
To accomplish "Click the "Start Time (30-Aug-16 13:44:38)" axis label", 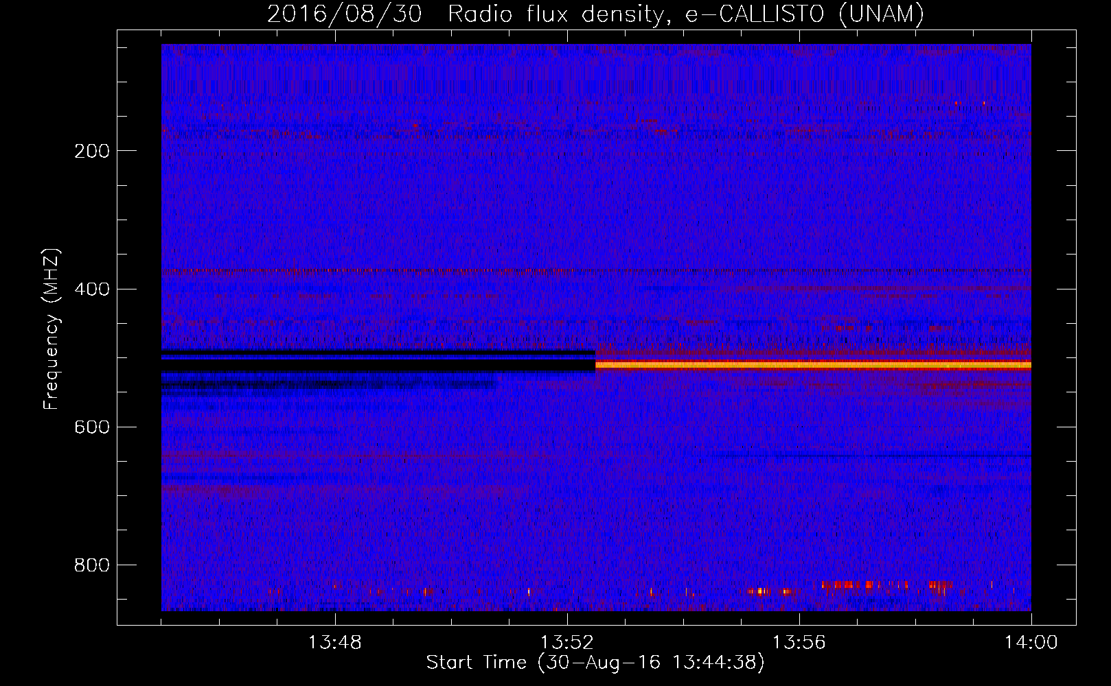I will [595, 663].
